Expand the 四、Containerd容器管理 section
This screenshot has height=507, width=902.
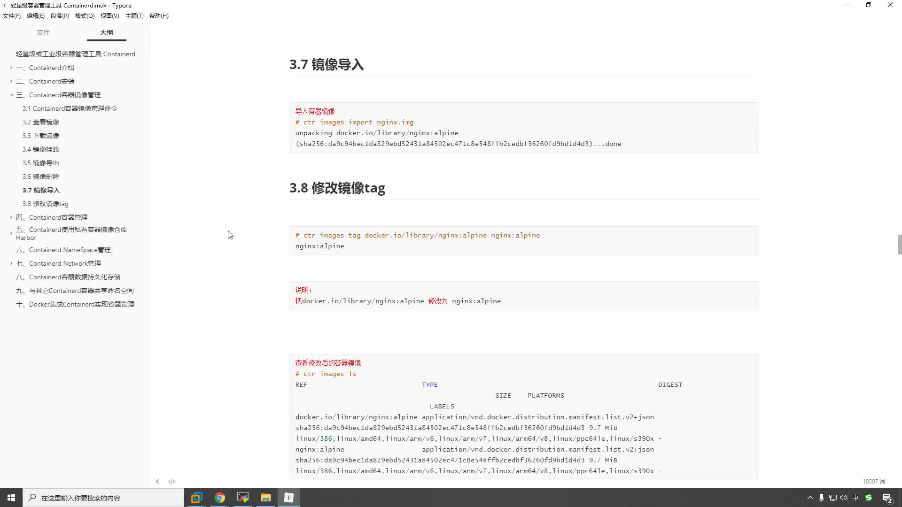(11, 217)
